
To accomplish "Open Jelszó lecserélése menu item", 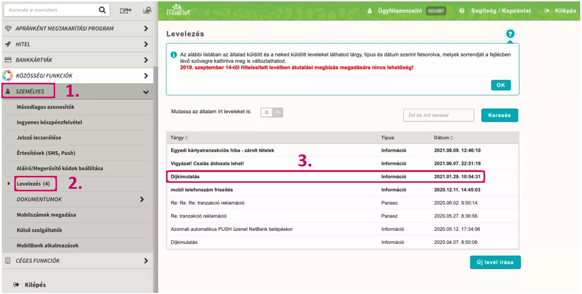I will pos(39,137).
